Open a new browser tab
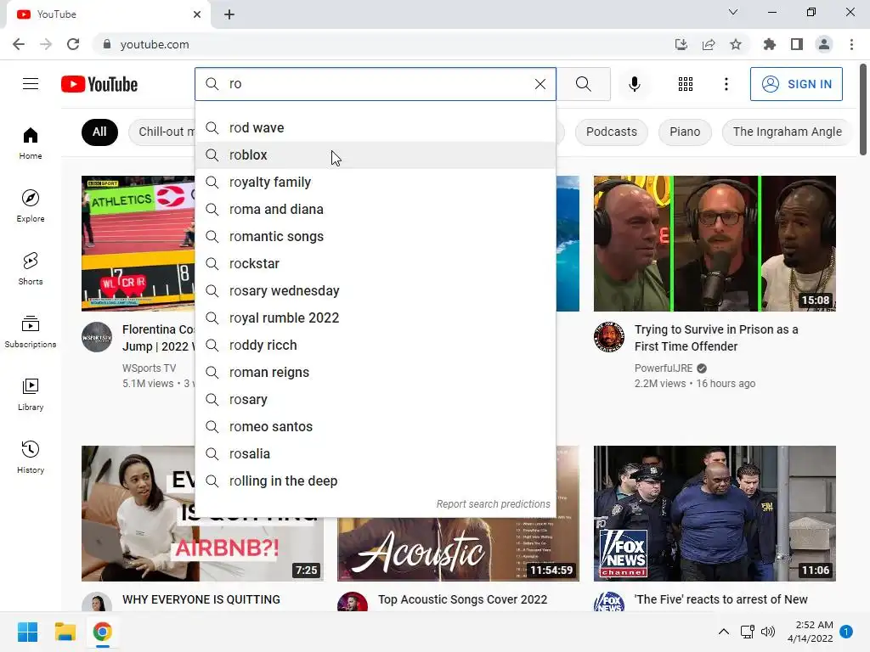 coord(229,14)
